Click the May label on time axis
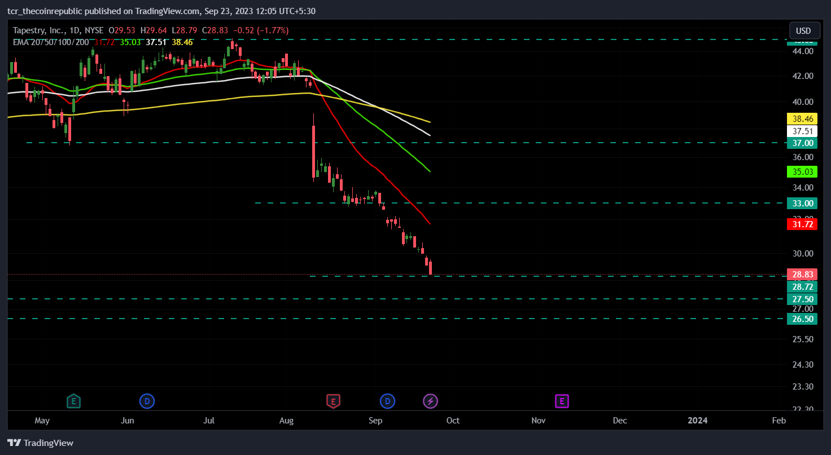The height and width of the screenshot is (455, 831). pos(42,421)
